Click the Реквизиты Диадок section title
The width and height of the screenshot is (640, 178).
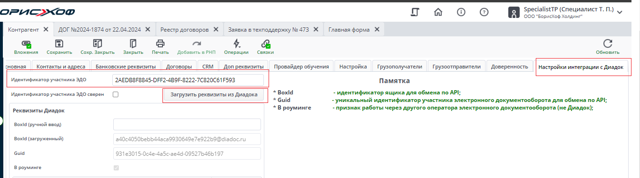pyautogui.click(x=38, y=110)
